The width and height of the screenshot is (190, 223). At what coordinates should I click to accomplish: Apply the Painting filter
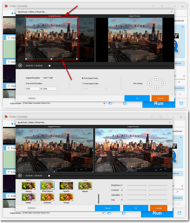(28, 186)
